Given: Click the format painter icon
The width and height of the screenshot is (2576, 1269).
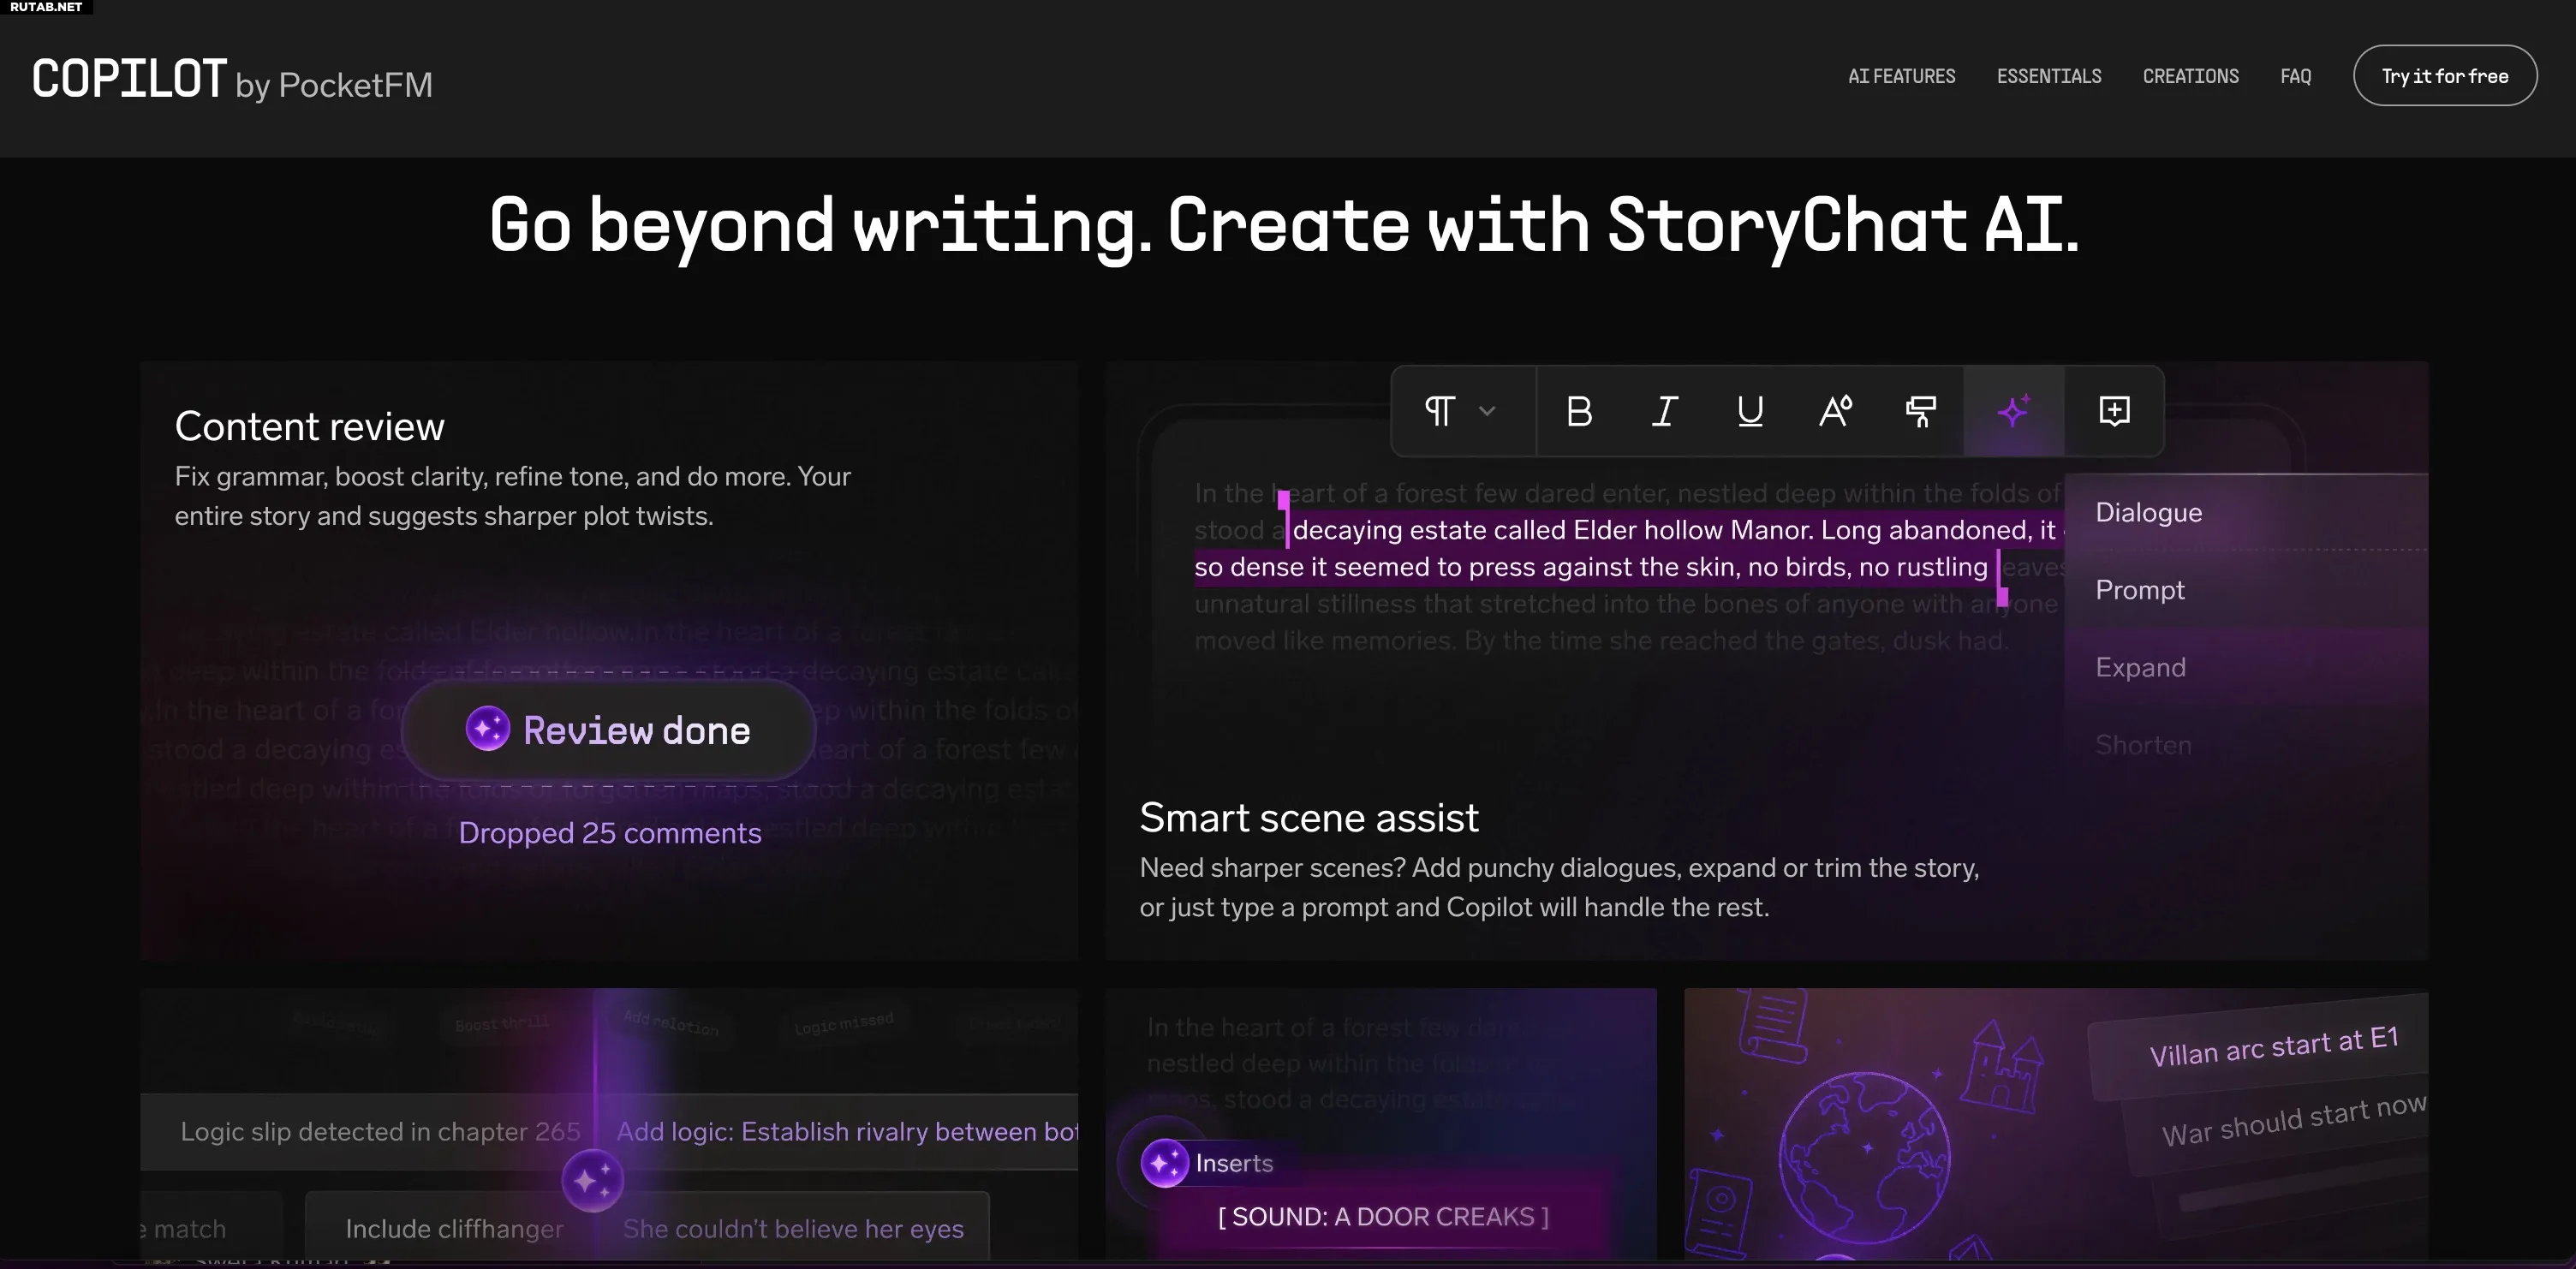Looking at the screenshot, I should coord(1920,411).
